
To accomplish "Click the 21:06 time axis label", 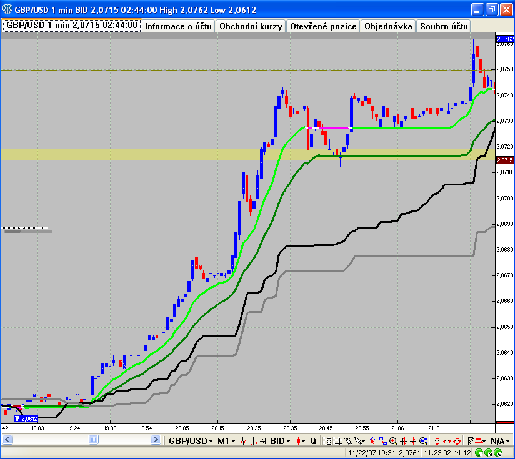I will point(397,428).
